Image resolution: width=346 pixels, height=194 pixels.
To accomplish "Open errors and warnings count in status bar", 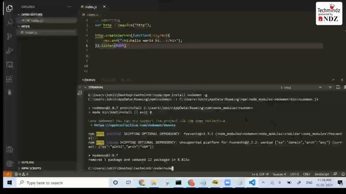I will [x=22, y=174].
